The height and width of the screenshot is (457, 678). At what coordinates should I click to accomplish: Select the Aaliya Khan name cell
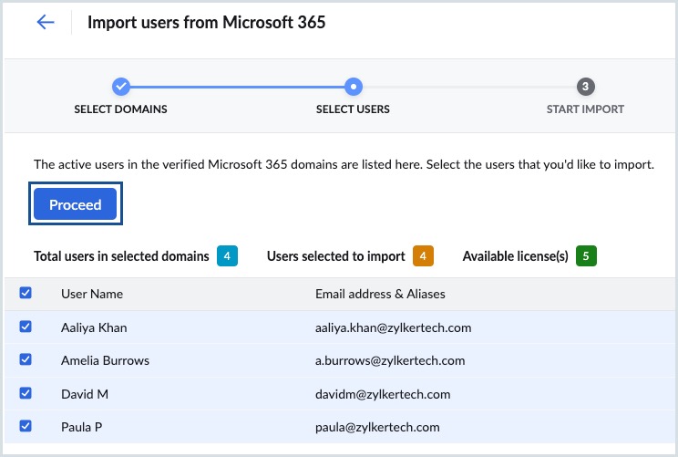click(x=94, y=327)
